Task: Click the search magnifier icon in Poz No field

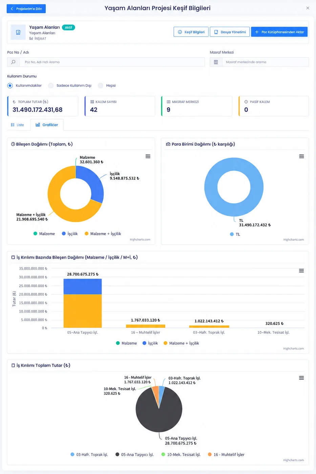Action: pos(13,62)
